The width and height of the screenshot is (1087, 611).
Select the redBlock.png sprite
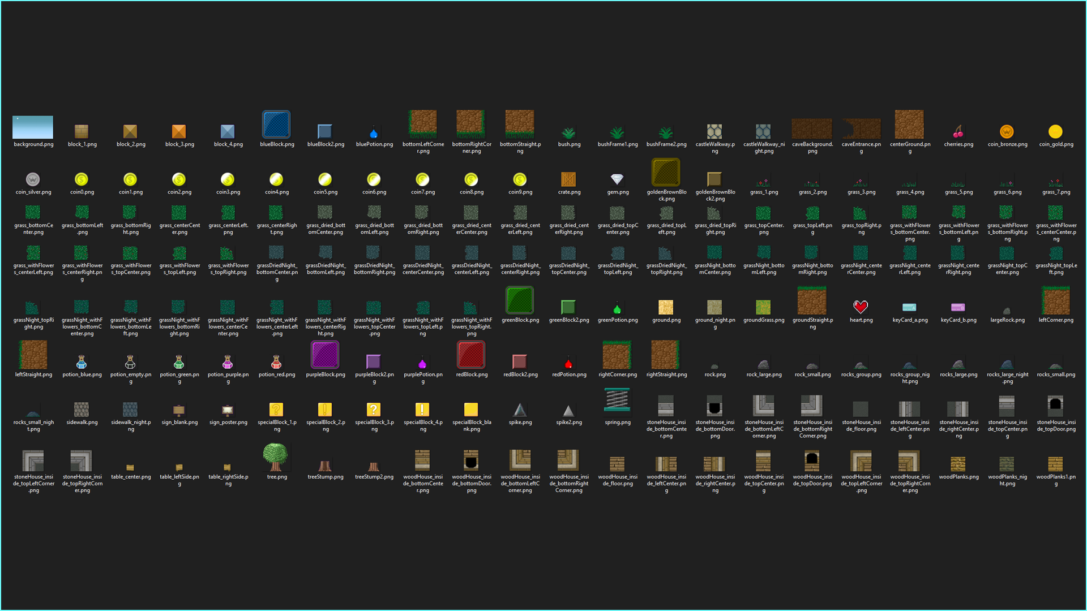pyautogui.click(x=471, y=356)
